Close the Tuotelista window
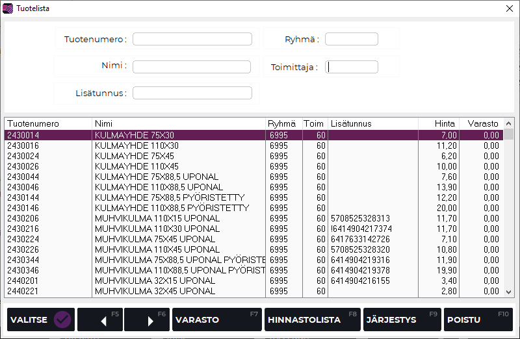The width and height of the screenshot is (520, 339). pos(508,8)
